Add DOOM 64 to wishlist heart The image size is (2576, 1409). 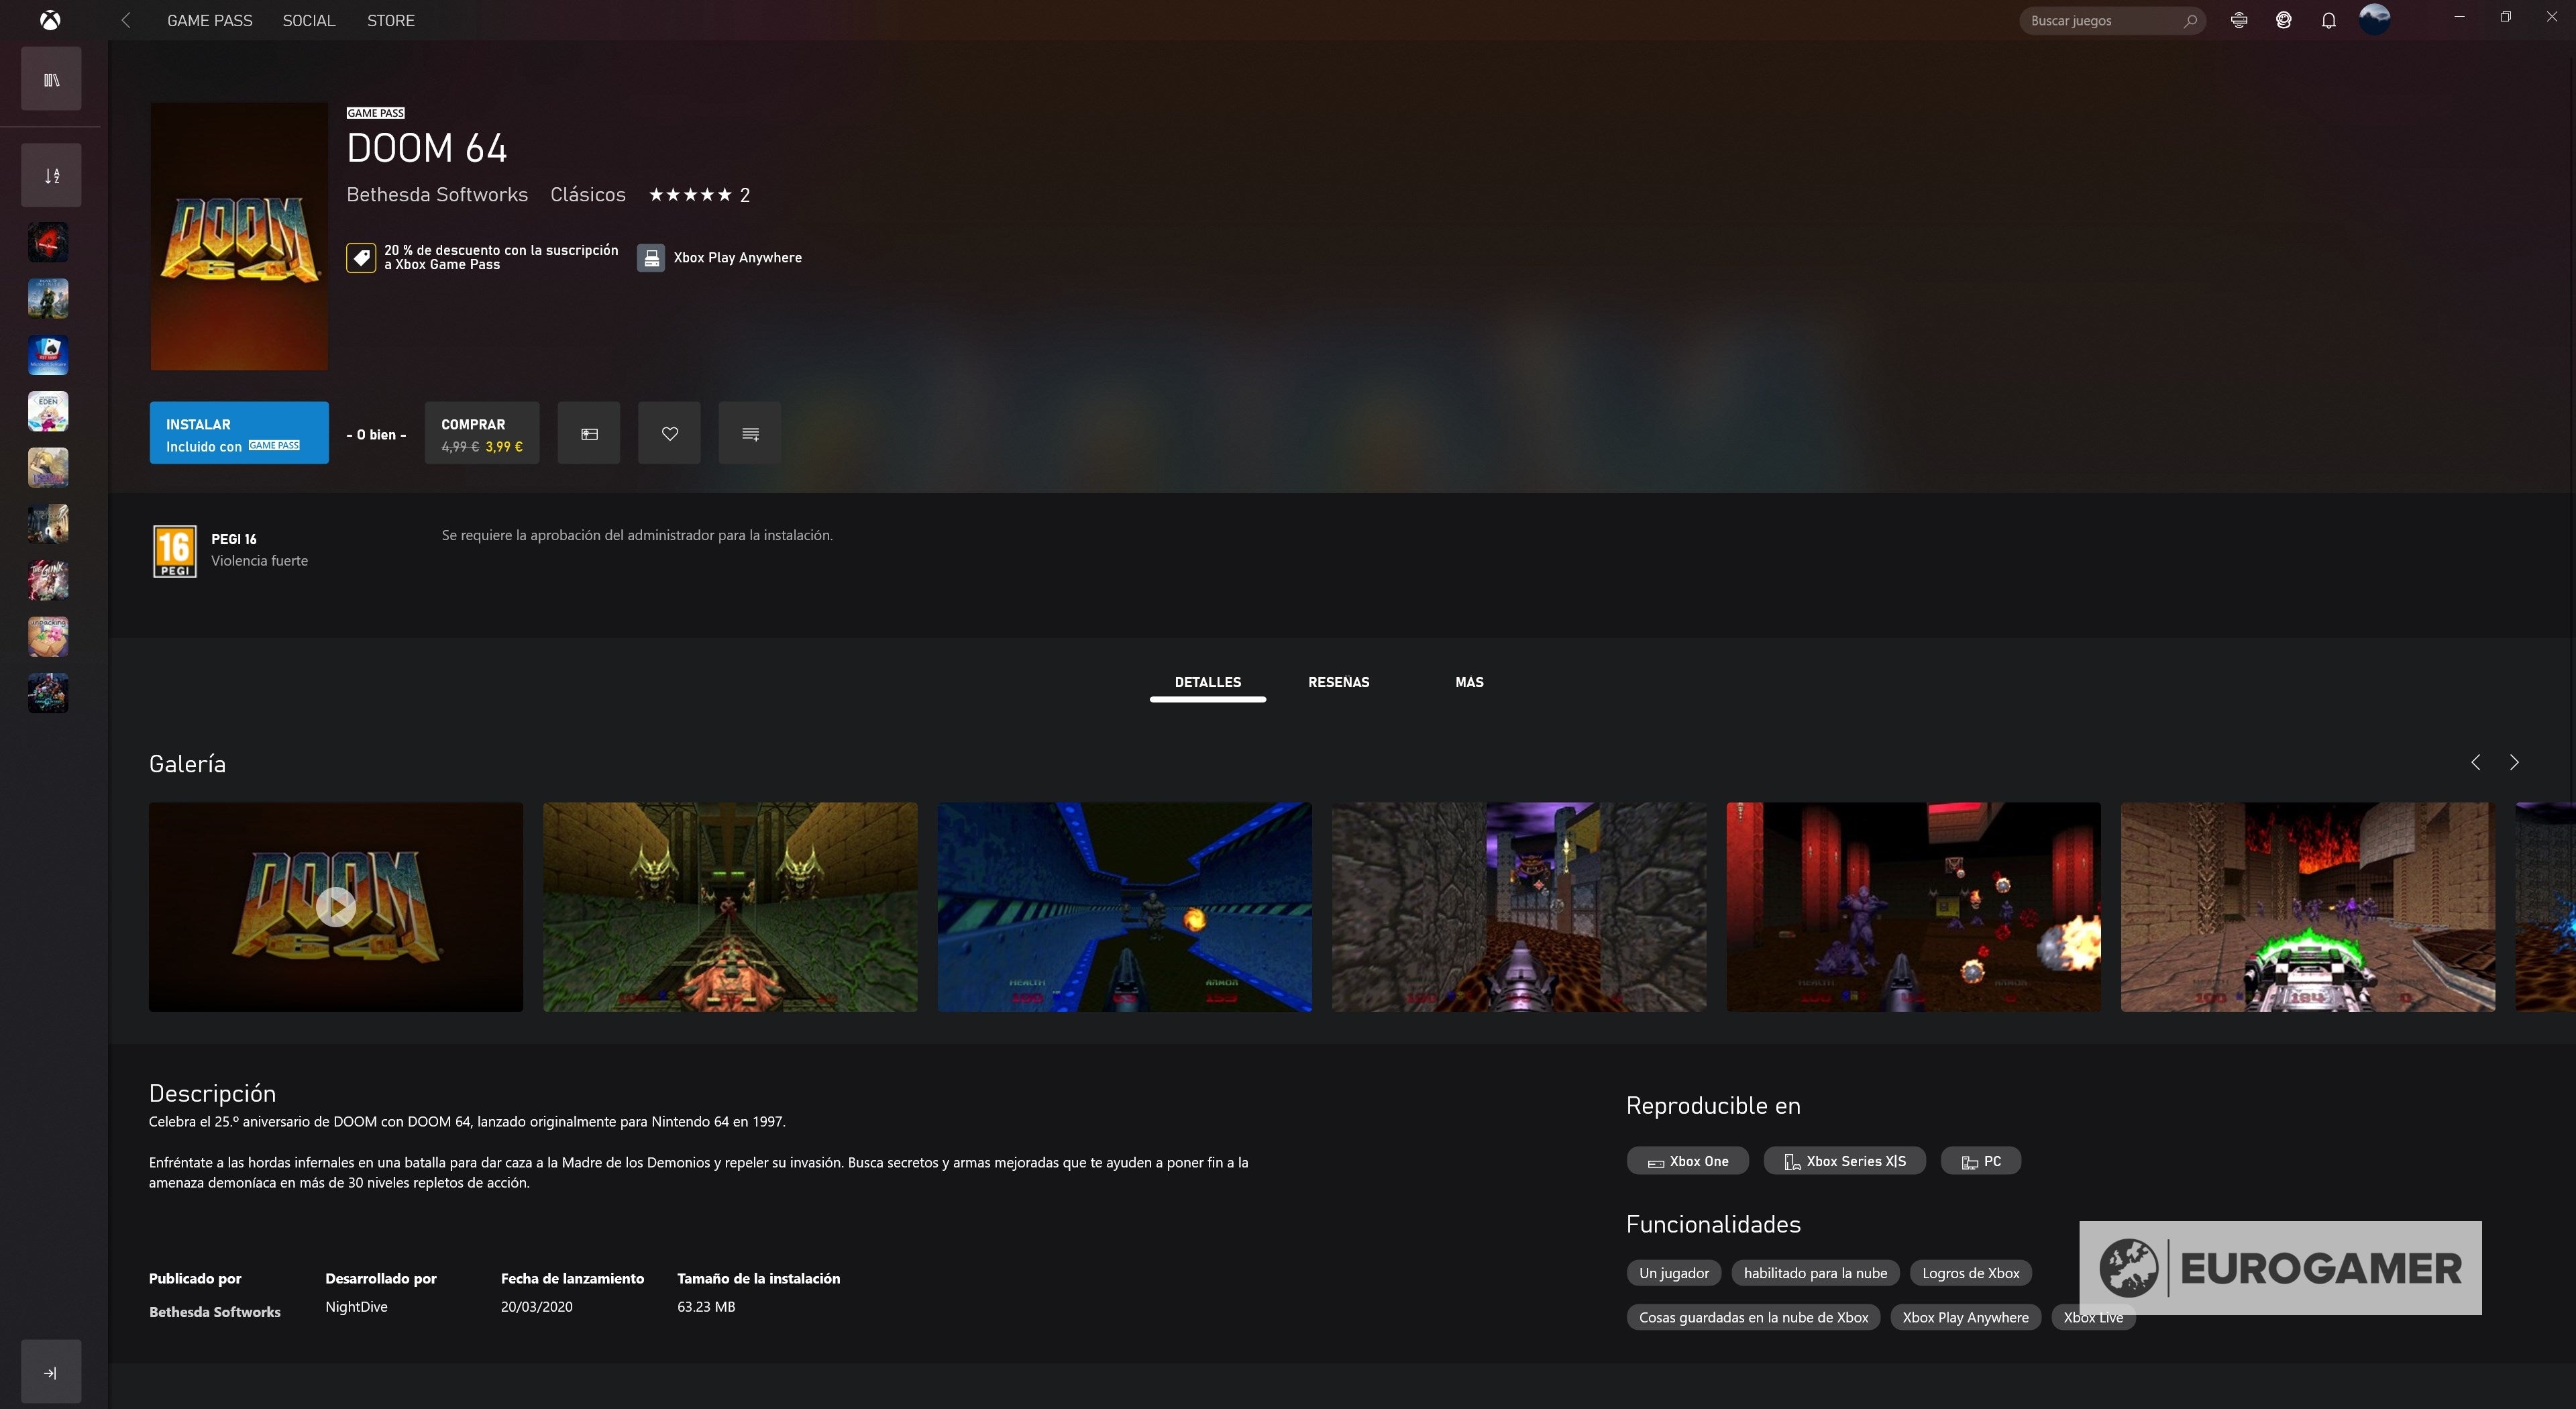pyautogui.click(x=670, y=433)
